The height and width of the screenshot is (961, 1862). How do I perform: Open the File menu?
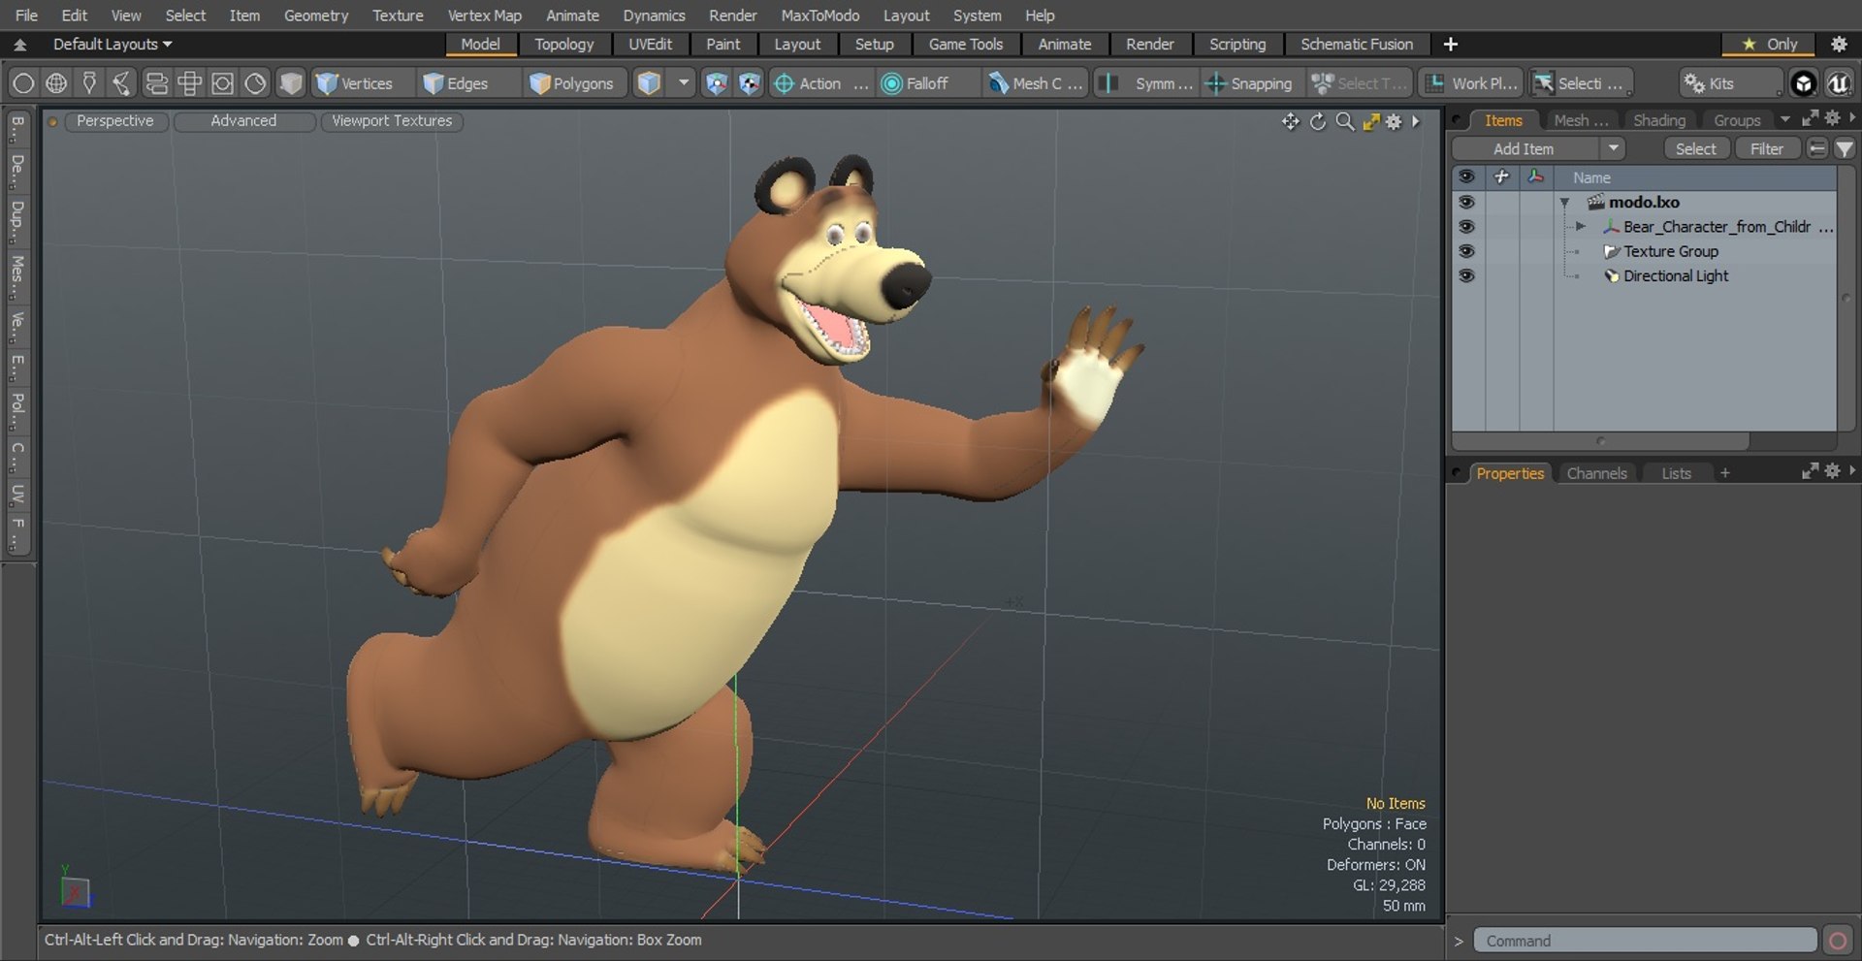click(x=26, y=16)
